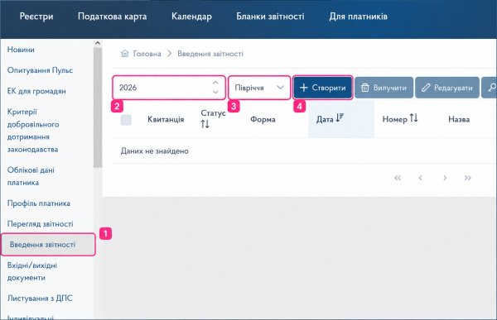The width and height of the screenshot is (497, 320).
Task: Open Вхідні/вихідні документи in sidebar
Action: click(32, 271)
